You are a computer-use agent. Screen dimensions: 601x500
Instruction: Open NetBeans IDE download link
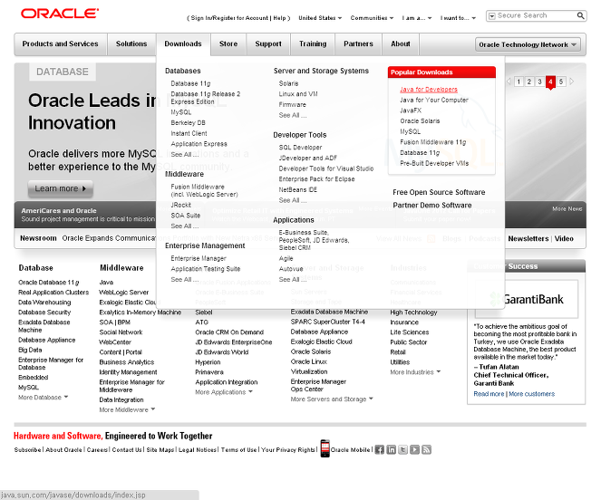(x=298, y=189)
